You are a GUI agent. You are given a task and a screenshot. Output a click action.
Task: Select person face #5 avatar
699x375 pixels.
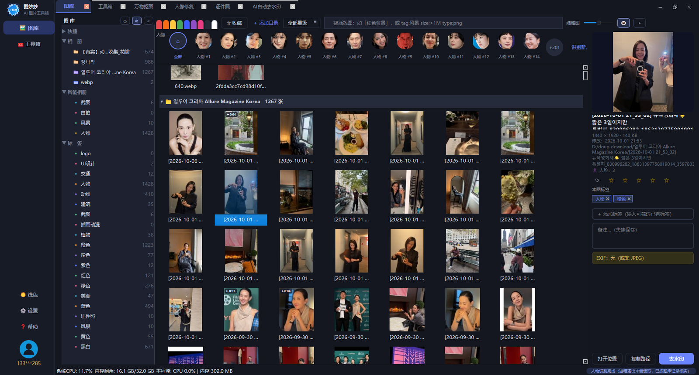coord(304,41)
